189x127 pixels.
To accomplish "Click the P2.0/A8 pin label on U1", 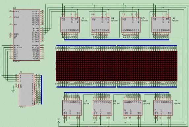I will tap(36, 29).
